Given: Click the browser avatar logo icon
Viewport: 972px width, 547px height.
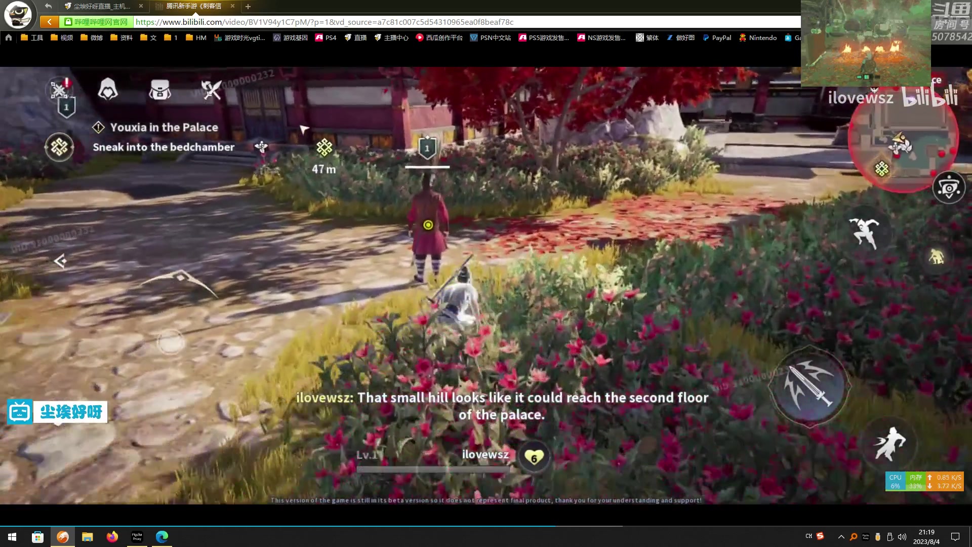Looking at the screenshot, I should 18,15.
